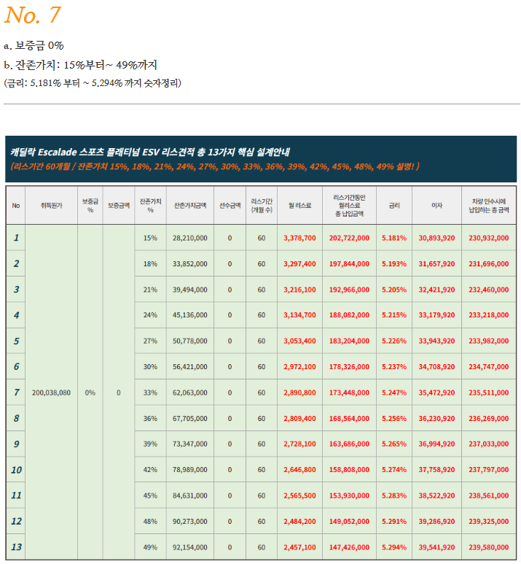Click residual amount 73,347,000
The height and width of the screenshot is (564, 521).
(190, 444)
